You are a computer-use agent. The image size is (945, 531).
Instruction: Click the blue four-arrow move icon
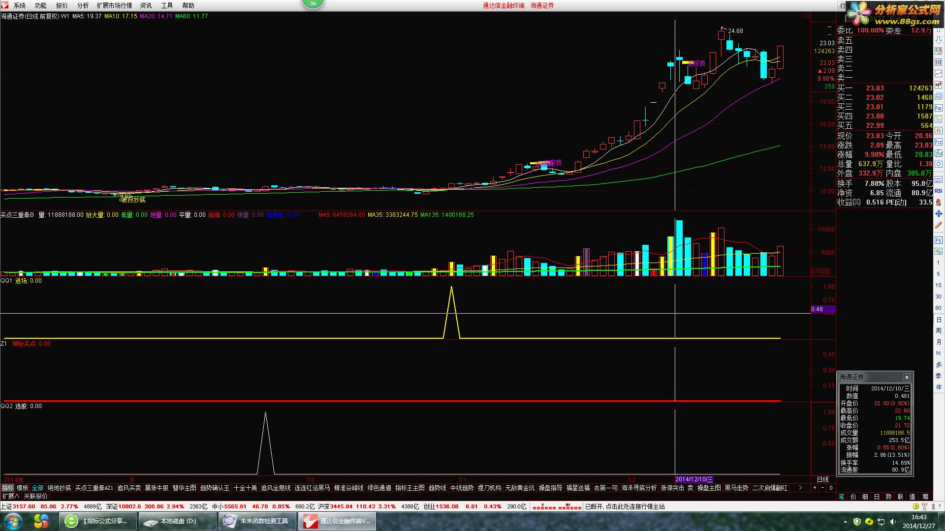pyautogui.click(x=939, y=214)
